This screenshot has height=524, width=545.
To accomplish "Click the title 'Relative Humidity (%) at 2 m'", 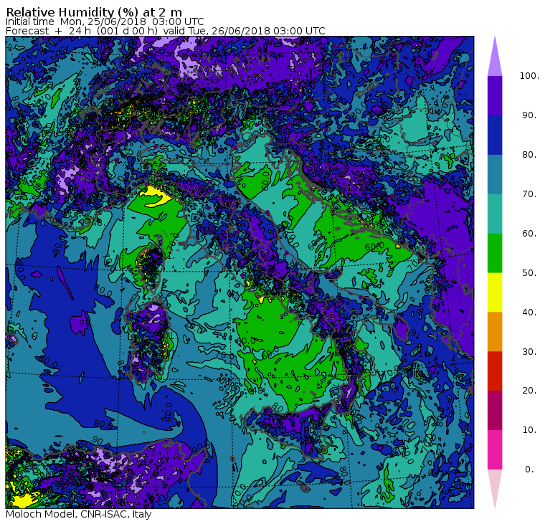I will click(94, 11).
